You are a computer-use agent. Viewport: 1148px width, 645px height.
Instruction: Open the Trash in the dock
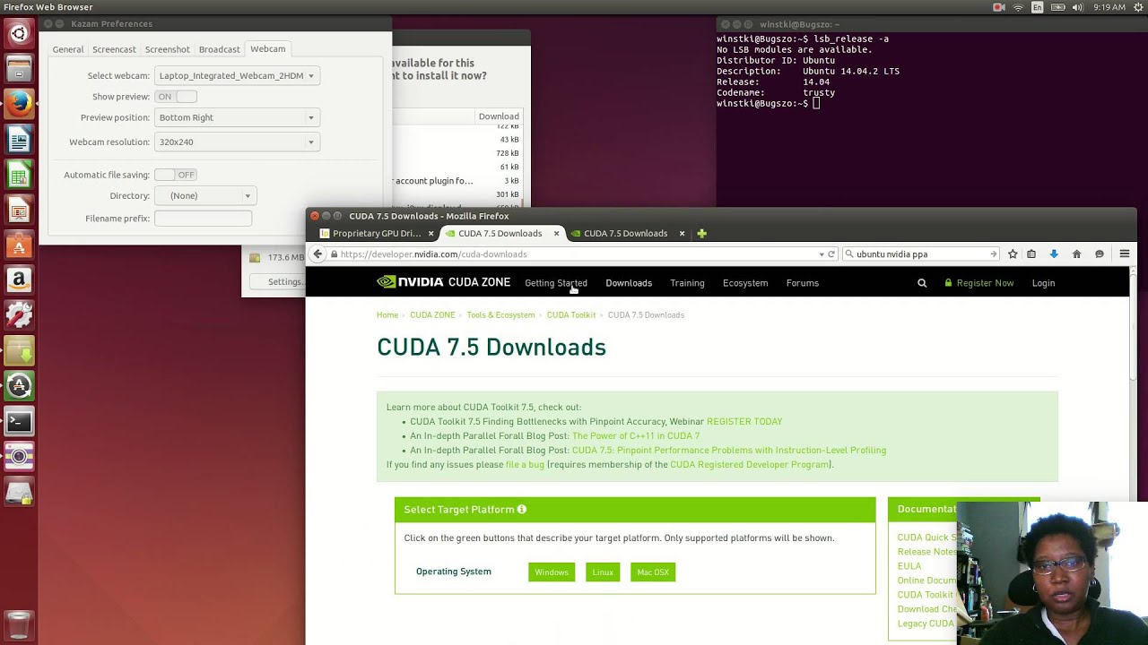click(19, 624)
